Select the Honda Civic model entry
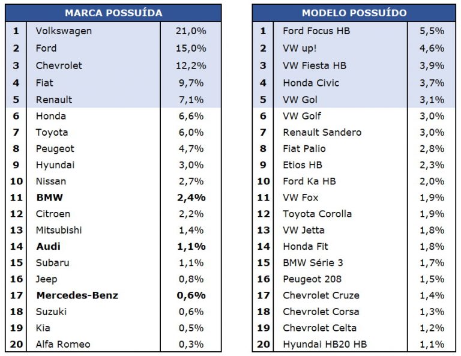 click(311, 83)
